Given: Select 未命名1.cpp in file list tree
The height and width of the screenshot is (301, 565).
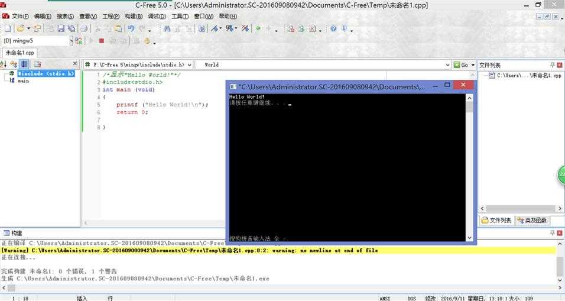Looking at the screenshot, I should coord(528,75).
